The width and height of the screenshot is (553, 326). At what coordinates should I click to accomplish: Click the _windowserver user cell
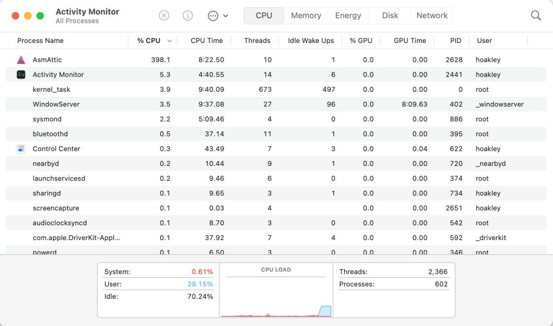pyautogui.click(x=499, y=104)
